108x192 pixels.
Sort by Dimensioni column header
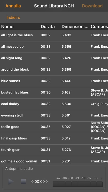tap(75, 27)
